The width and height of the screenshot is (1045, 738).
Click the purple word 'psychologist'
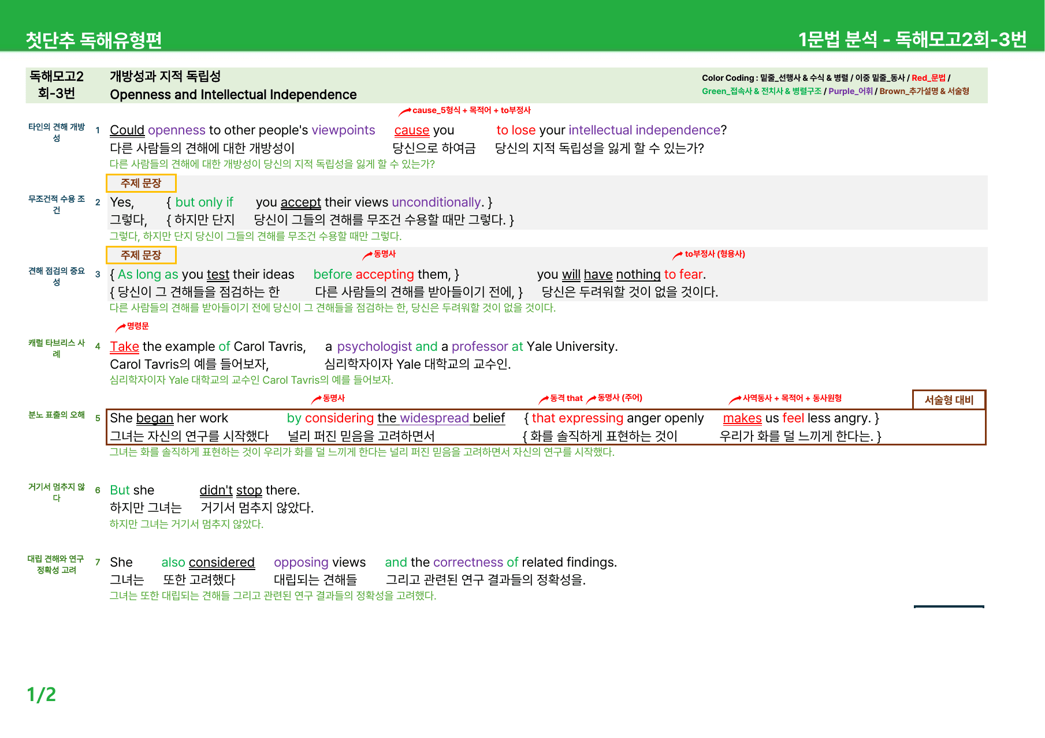[x=374, y=347]
